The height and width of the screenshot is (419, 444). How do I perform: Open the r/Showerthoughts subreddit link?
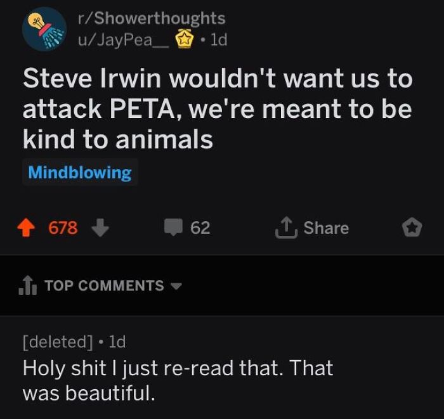click(x=150, y=20)
